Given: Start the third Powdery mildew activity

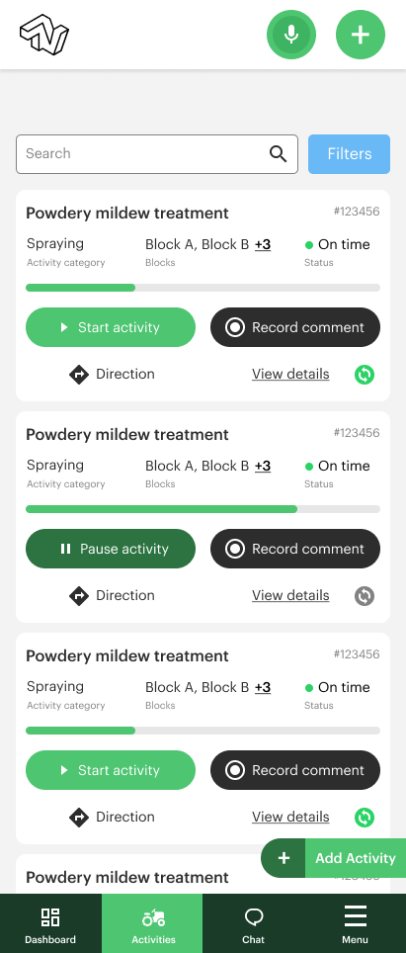Looking at the screenshot, I should click(111, 770).
